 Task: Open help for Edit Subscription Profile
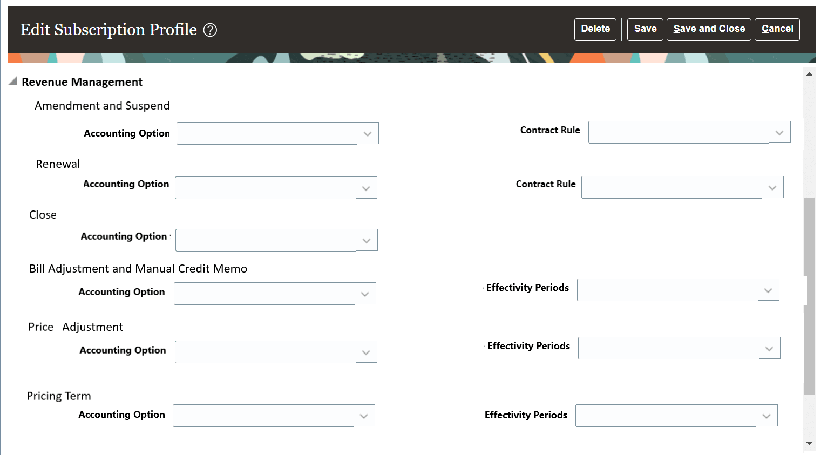point(210,30)
